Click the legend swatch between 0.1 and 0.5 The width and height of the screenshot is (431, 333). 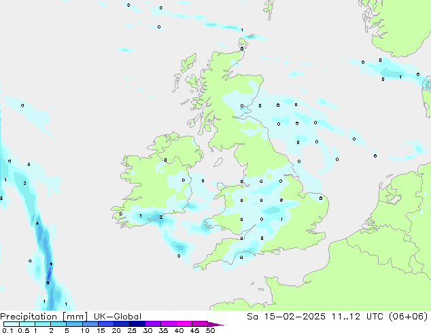coord(12,324)
